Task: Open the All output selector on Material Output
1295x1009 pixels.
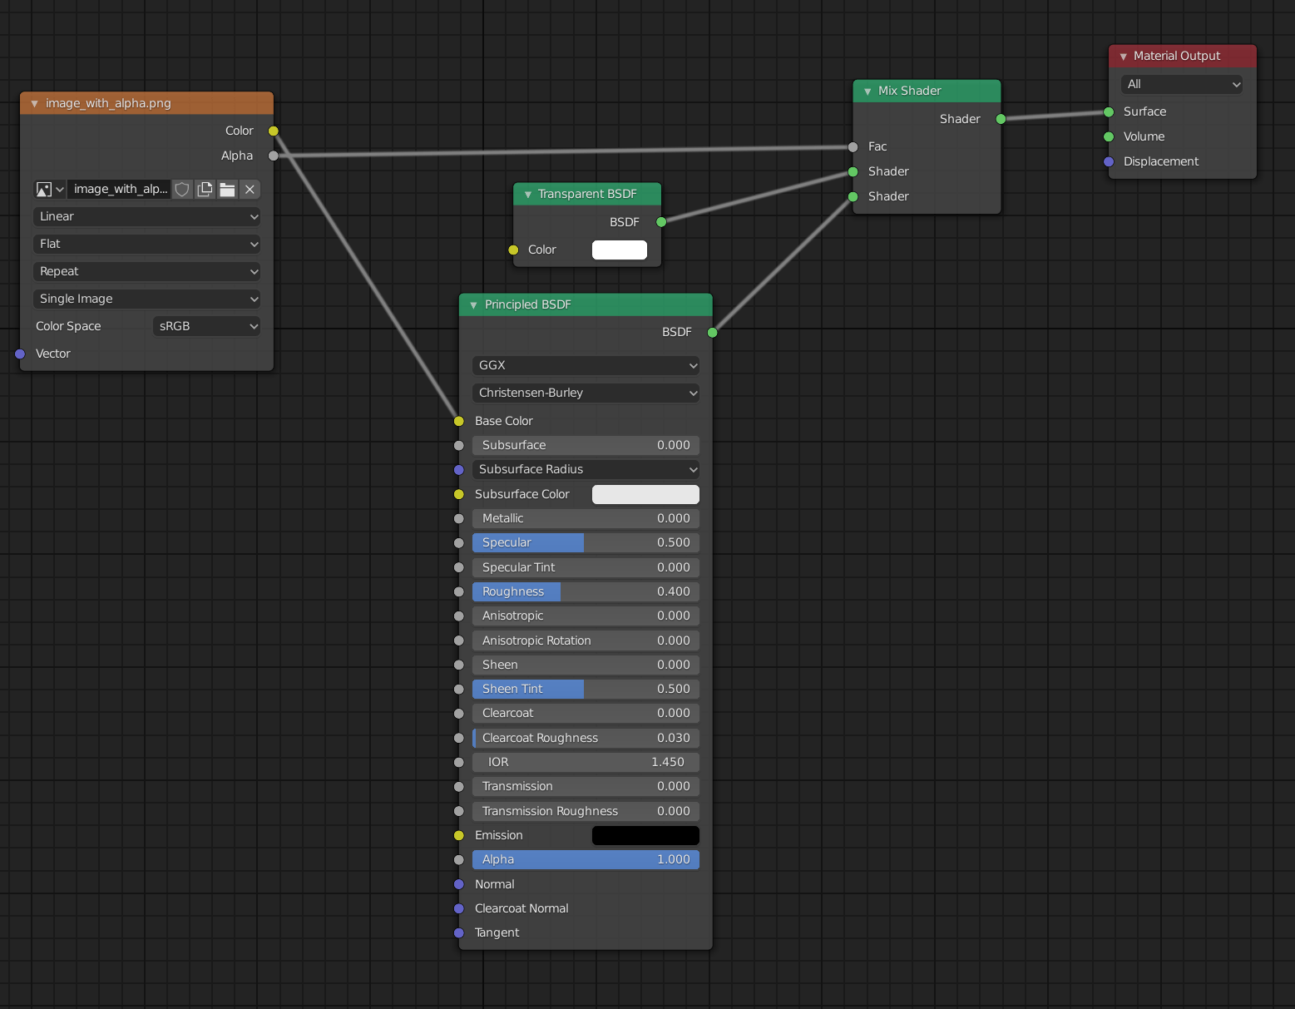Action: [x=1181, y=84]
